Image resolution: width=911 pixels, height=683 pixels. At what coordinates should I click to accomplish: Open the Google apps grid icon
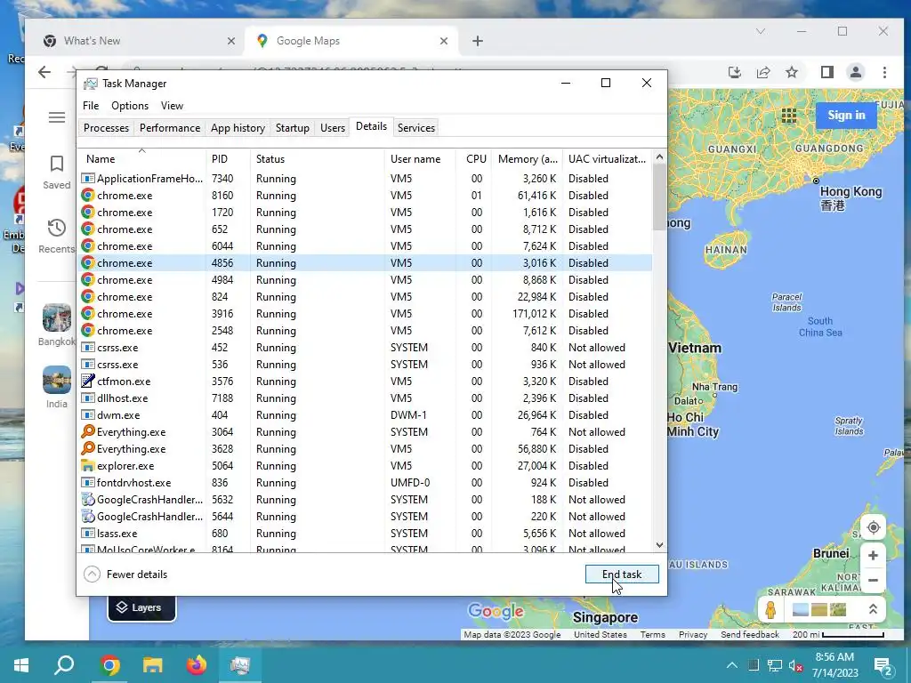pyautogui.click(x=788, y=116)
